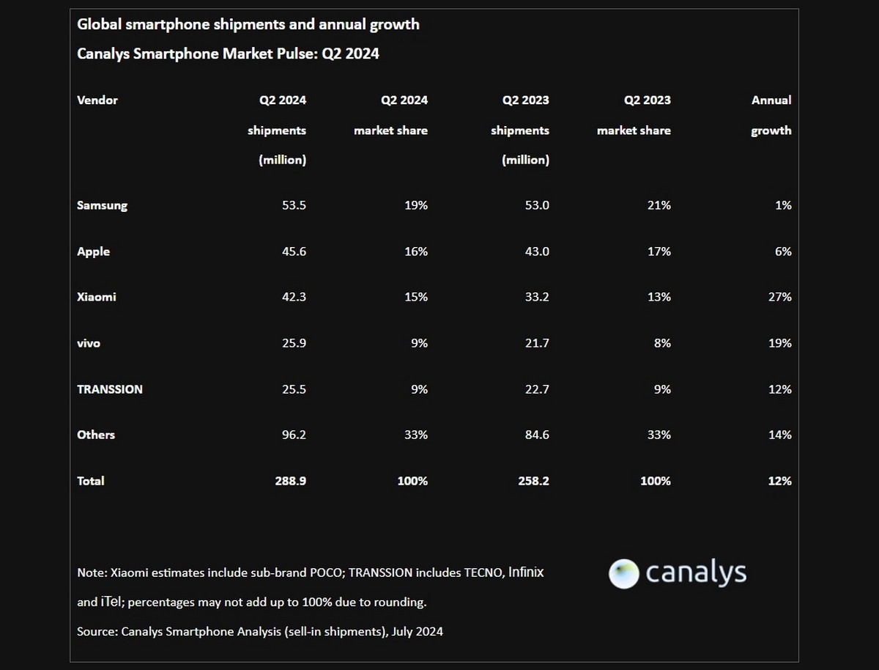Viewport: 879px width, 670px height.
Task: Select the TRANSSION vendor row label
Action: pyautogui.click(x=110, y=389)
